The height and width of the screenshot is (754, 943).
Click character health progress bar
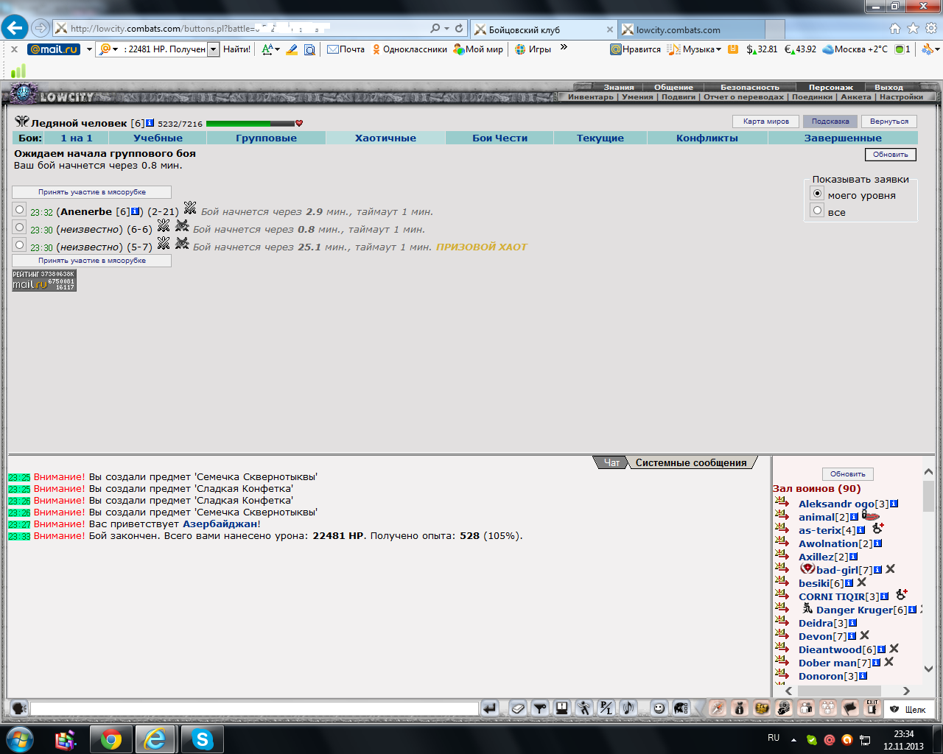[250, 124]
